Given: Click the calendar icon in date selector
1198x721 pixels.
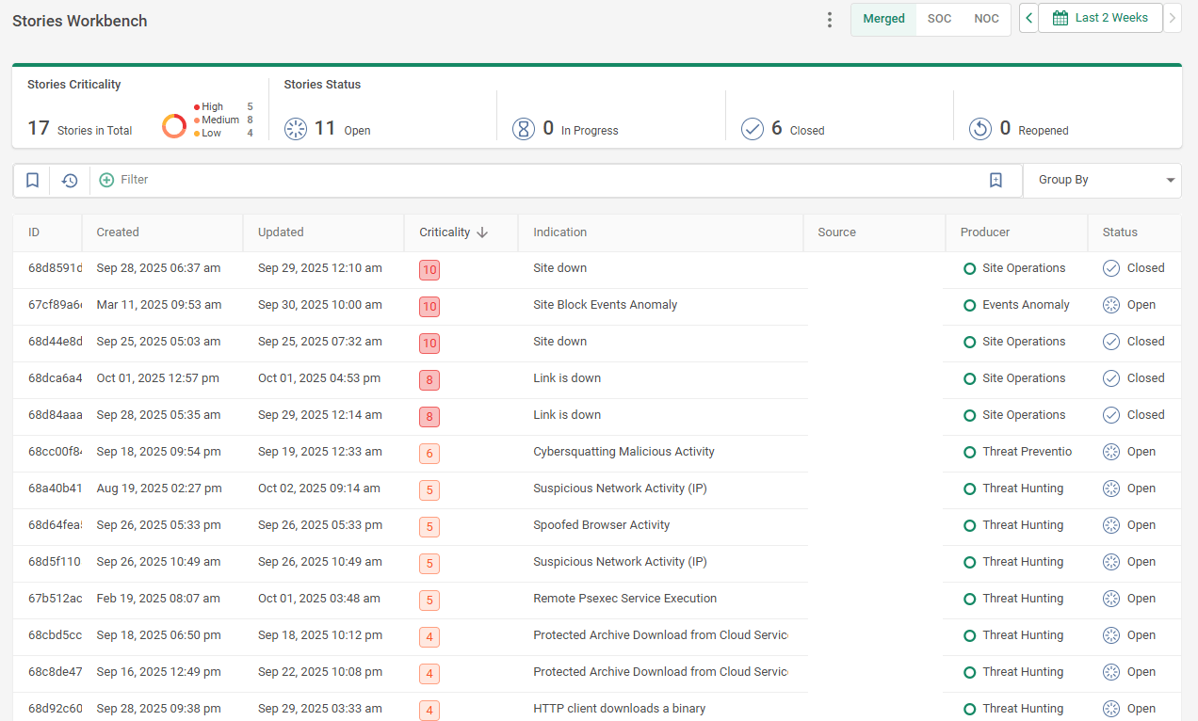Looking at the screenshot, I should point(1060,18).
